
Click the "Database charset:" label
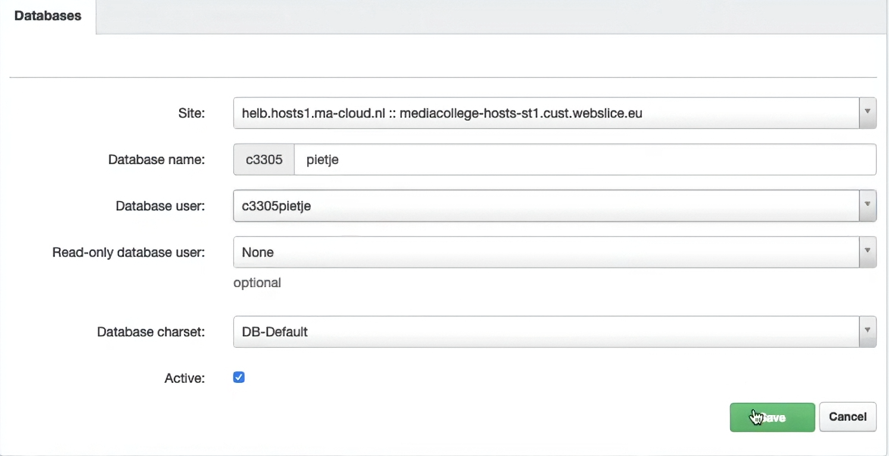[151, 331]
